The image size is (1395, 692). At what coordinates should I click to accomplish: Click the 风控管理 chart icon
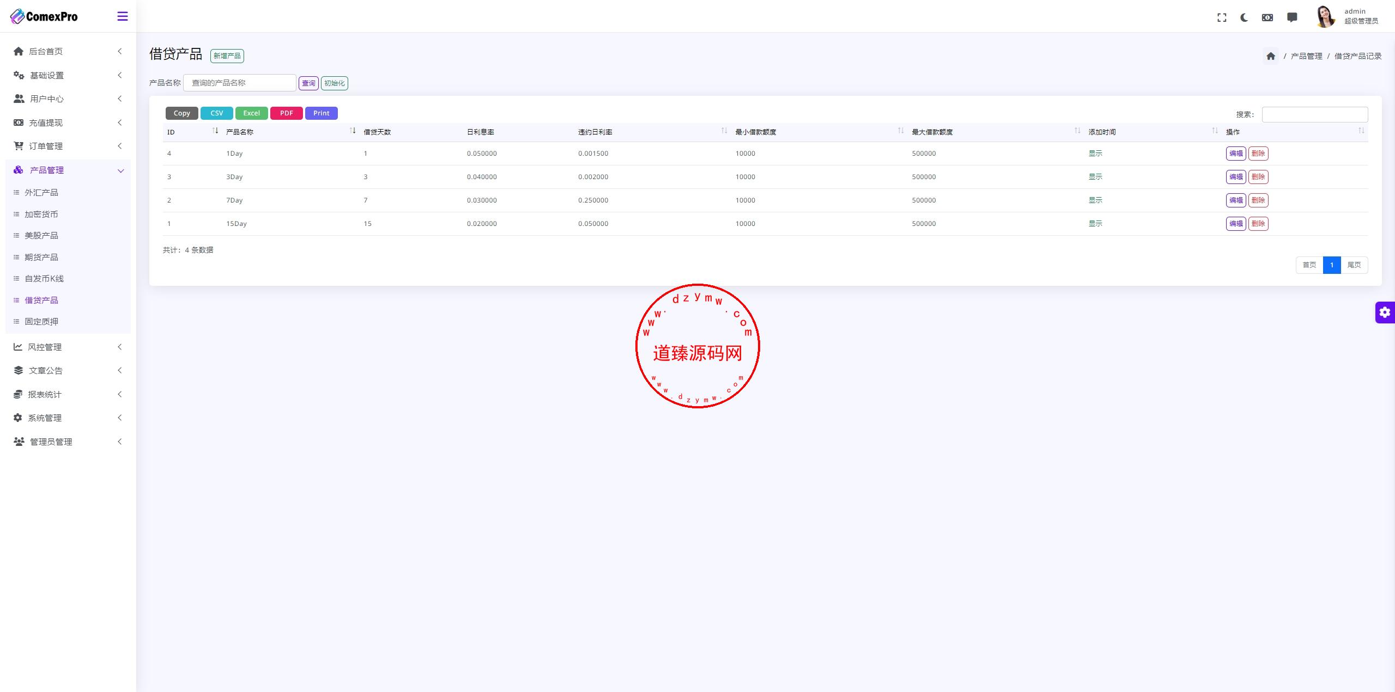[18, 347]
